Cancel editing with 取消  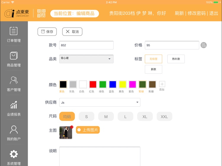pos(72,32)
